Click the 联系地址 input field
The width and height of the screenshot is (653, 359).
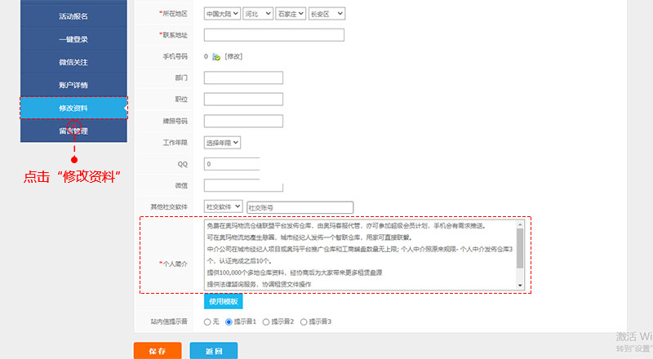click(x=273, y=35)
